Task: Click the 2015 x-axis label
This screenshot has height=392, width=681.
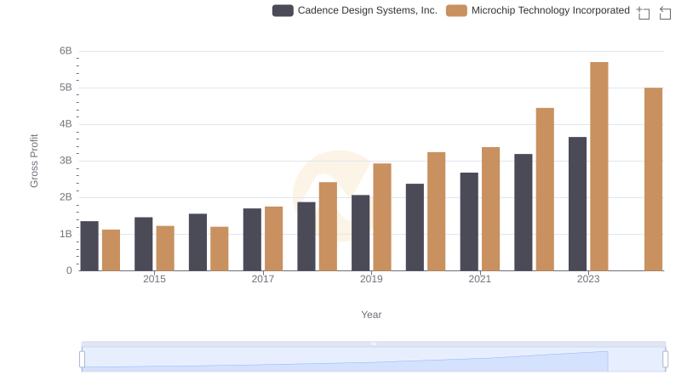Action: [154, 279]
